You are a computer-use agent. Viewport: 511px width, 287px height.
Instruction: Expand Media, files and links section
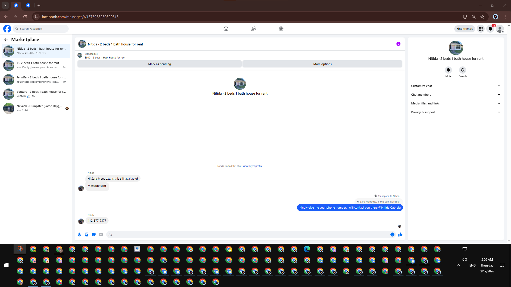[455, 103]
